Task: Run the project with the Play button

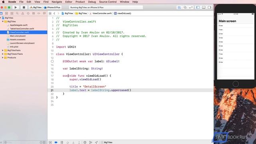Action: coord(16,7)
